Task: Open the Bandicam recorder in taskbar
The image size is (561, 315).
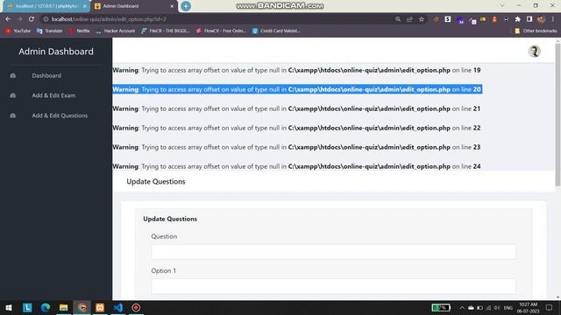Action: click(136, 307)
